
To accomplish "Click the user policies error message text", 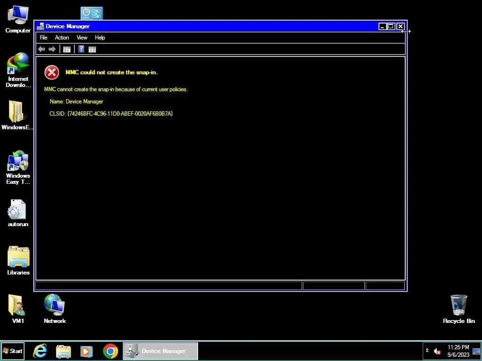I will pos(116,89).
